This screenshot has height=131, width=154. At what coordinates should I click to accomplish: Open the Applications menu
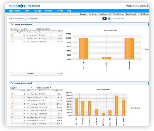[x=14, y=11]
